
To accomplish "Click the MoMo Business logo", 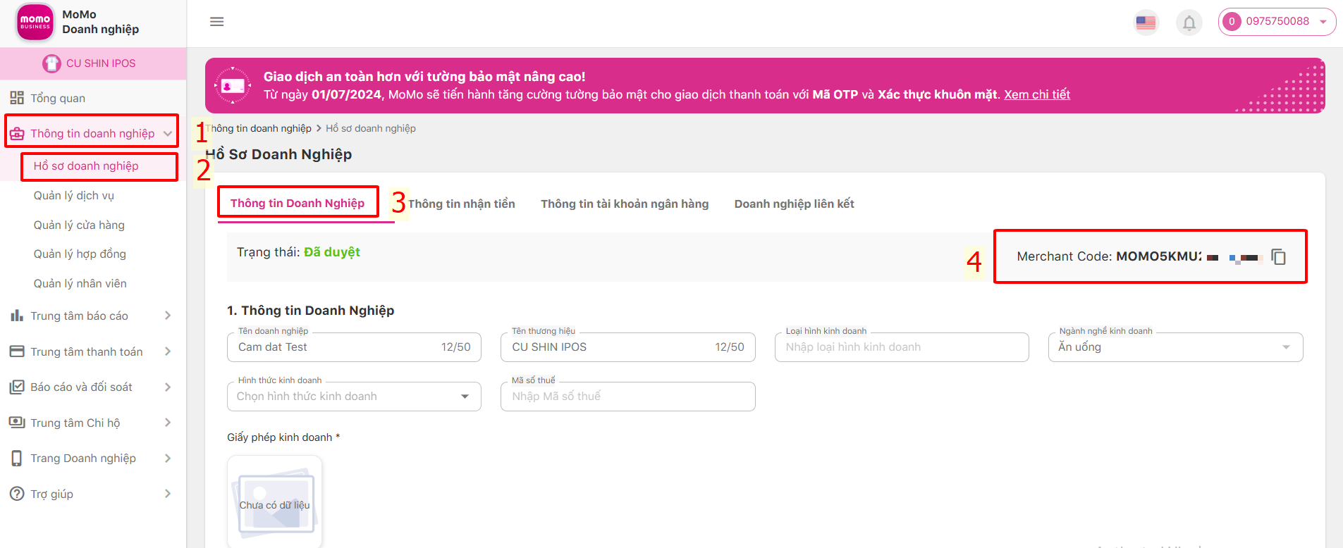I will point(35,22).
